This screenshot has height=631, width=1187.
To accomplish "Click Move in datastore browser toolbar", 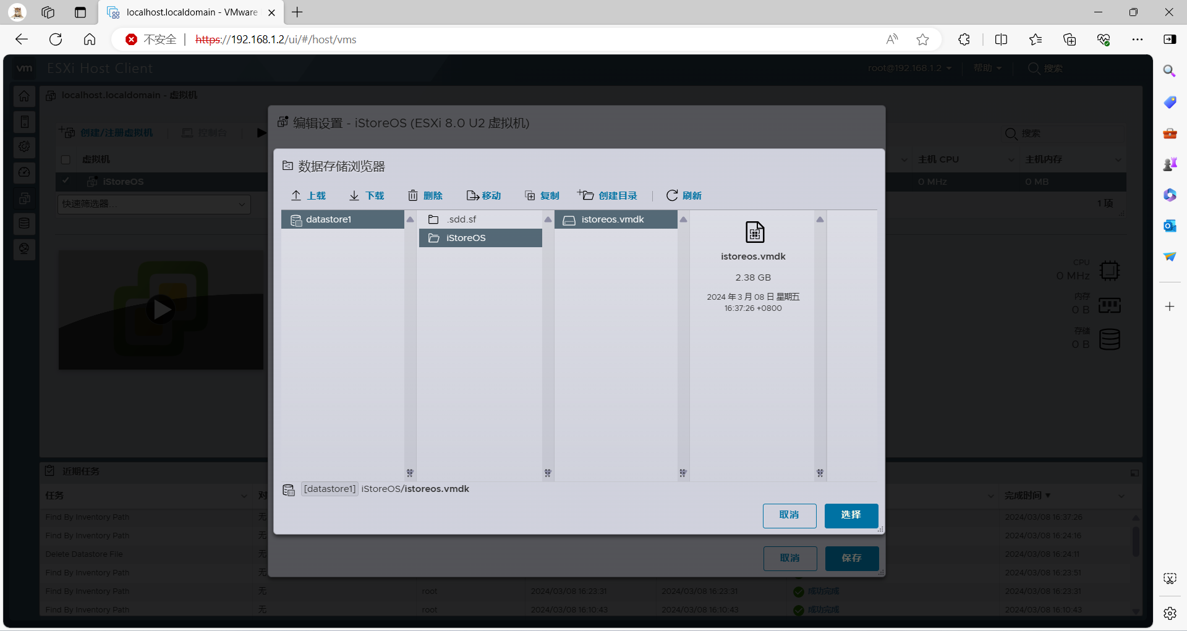I will (x=483, y=195).
